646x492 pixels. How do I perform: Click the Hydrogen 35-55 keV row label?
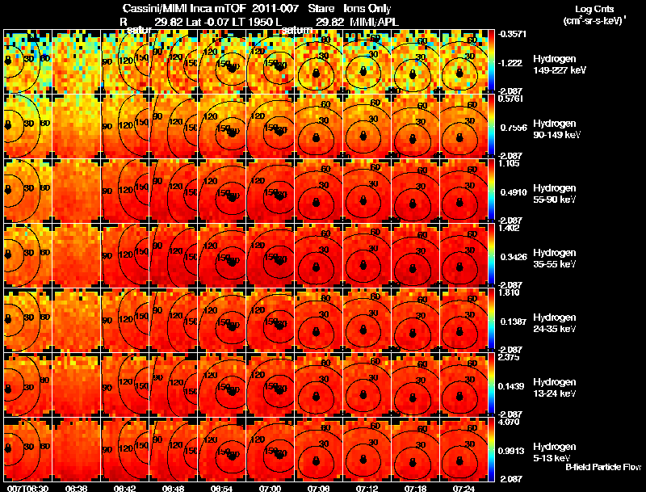pos(554,259)
